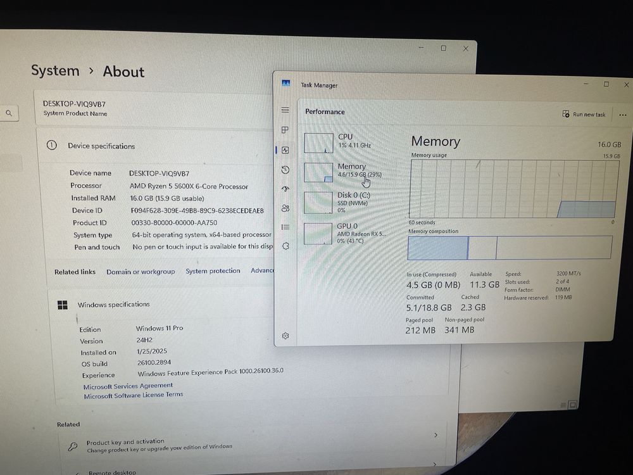Open Users icon in Task Manager sidebar
The height and width of the screenshot is (475, 633).
[x=285, y=208]
